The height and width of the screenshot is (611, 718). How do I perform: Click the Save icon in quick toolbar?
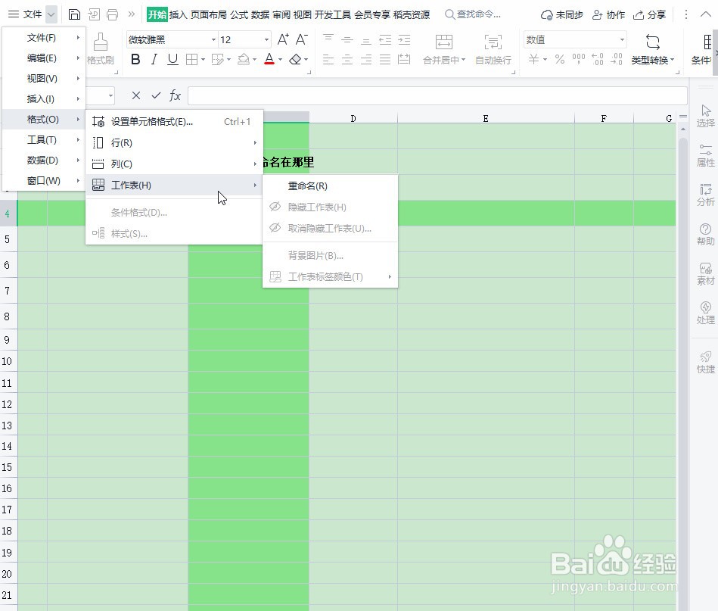pos(74,14)
